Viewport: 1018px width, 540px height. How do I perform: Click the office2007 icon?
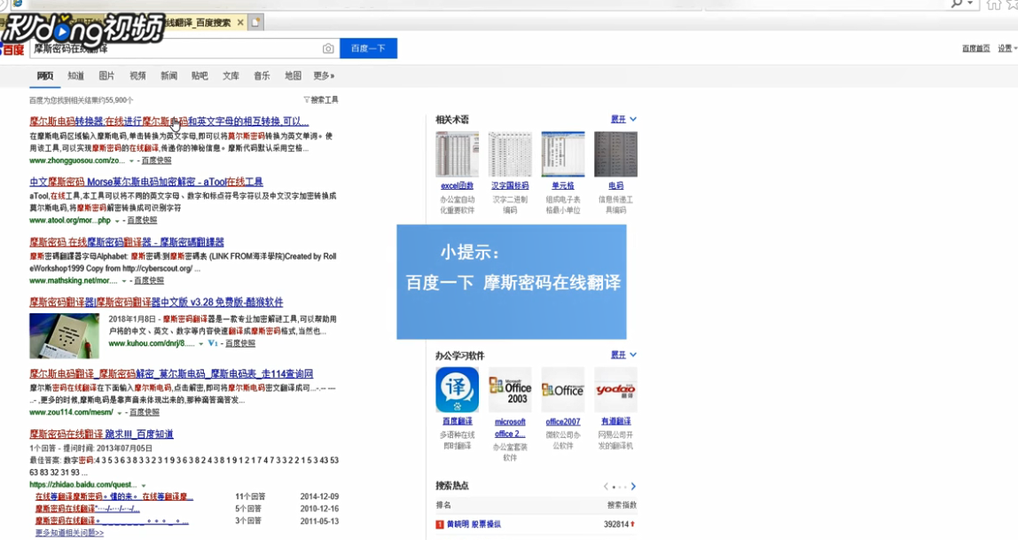pyautogui.click(x=563, y=389)
